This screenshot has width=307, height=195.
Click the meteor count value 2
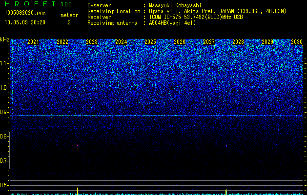(69, 22)
